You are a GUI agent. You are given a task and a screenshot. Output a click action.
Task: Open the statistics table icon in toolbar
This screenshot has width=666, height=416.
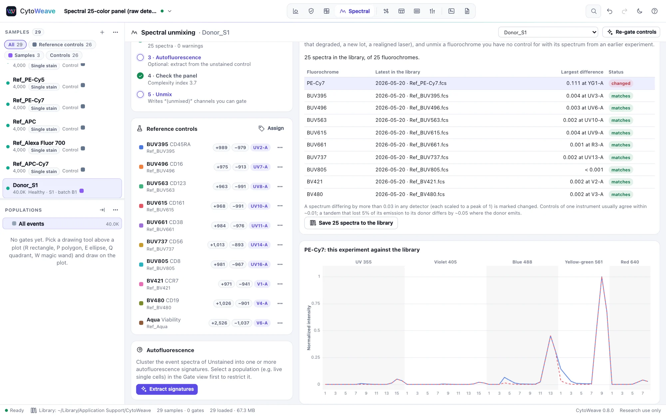click(401, 11)
